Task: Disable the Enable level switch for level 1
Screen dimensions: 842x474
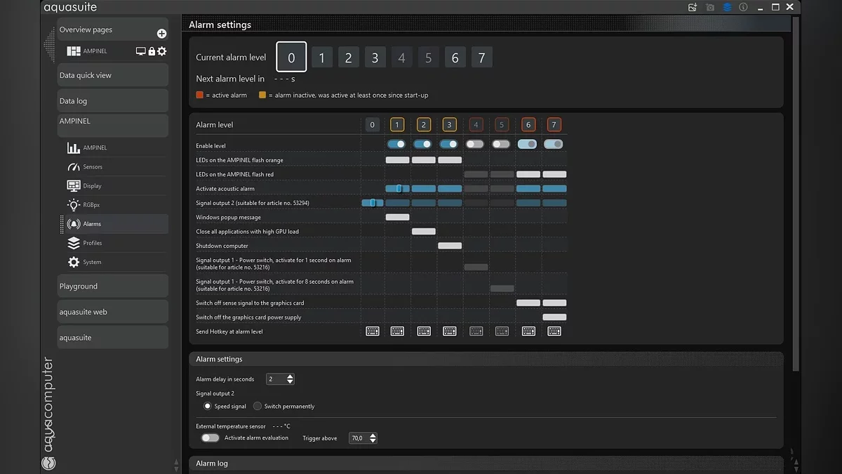Action: tap(396, 144)
